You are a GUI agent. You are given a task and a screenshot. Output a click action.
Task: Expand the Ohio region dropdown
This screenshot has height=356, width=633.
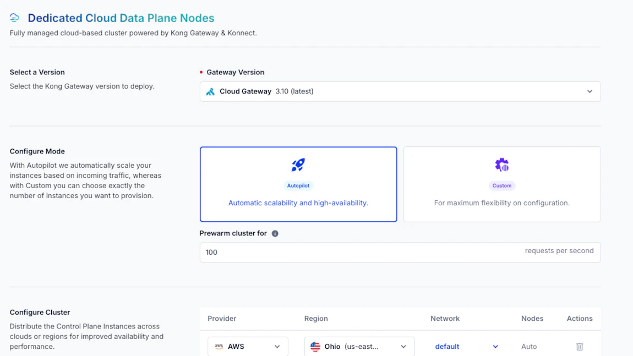tap(359, 346)
